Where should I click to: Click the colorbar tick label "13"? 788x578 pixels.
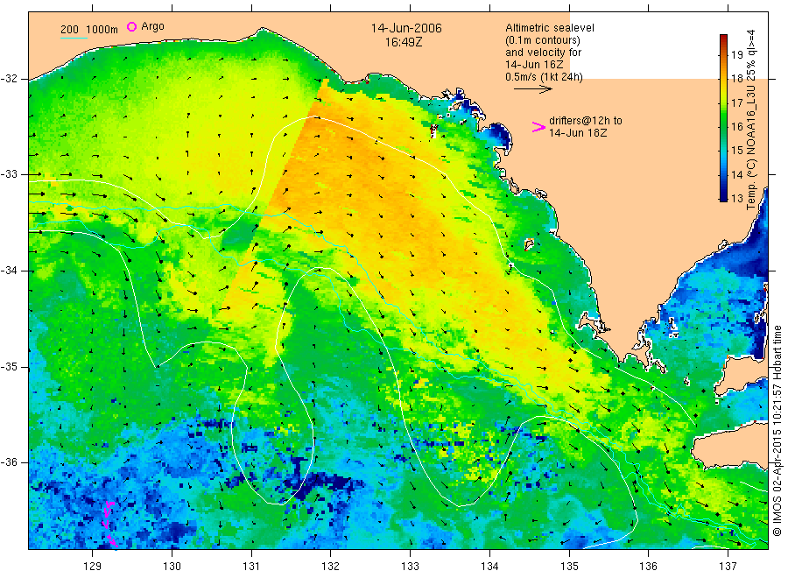point(736,198)
